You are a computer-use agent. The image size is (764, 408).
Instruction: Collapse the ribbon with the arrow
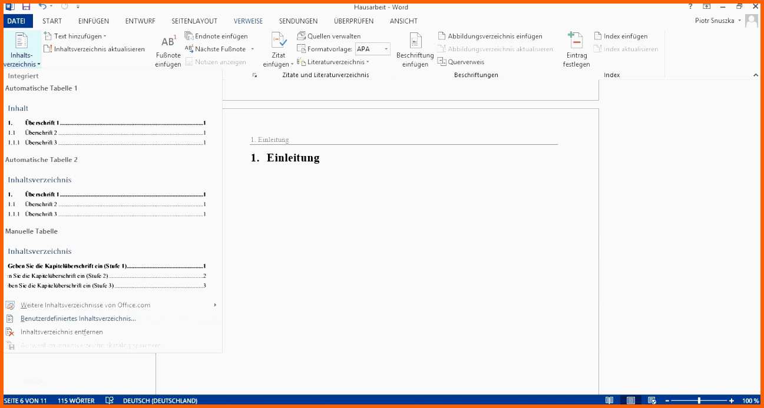click(x=756, y=75)
